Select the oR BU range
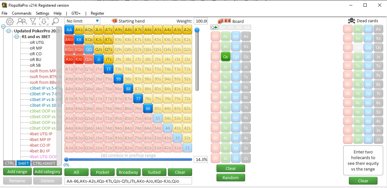 (x=36, y=59)
